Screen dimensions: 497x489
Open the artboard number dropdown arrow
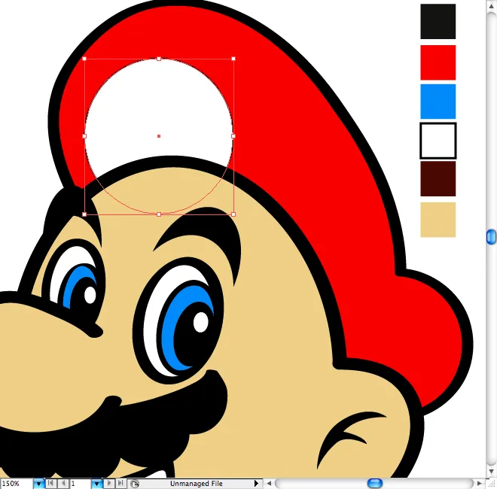tap(96, 484)
